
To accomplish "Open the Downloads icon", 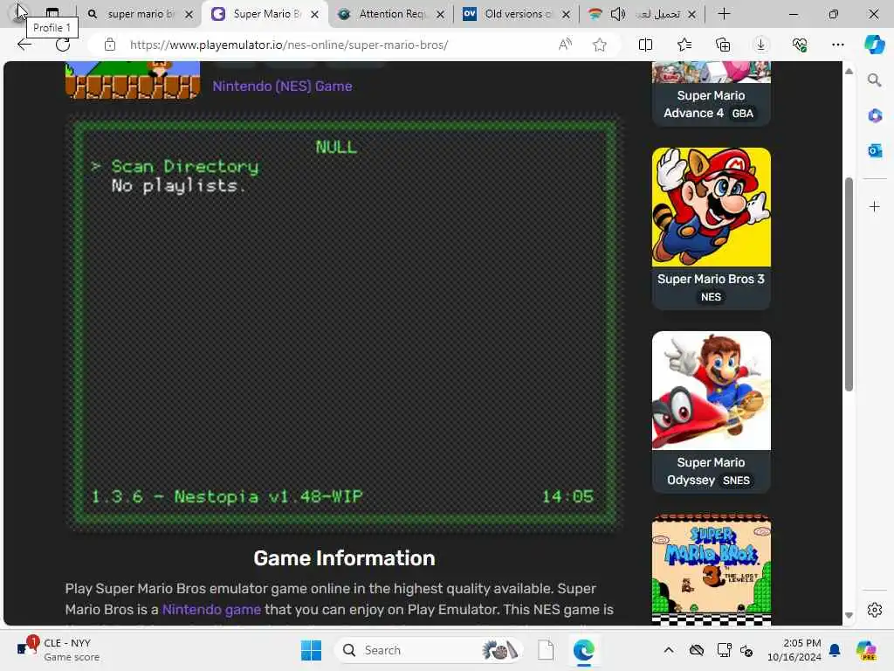I will tap(760, 45).
